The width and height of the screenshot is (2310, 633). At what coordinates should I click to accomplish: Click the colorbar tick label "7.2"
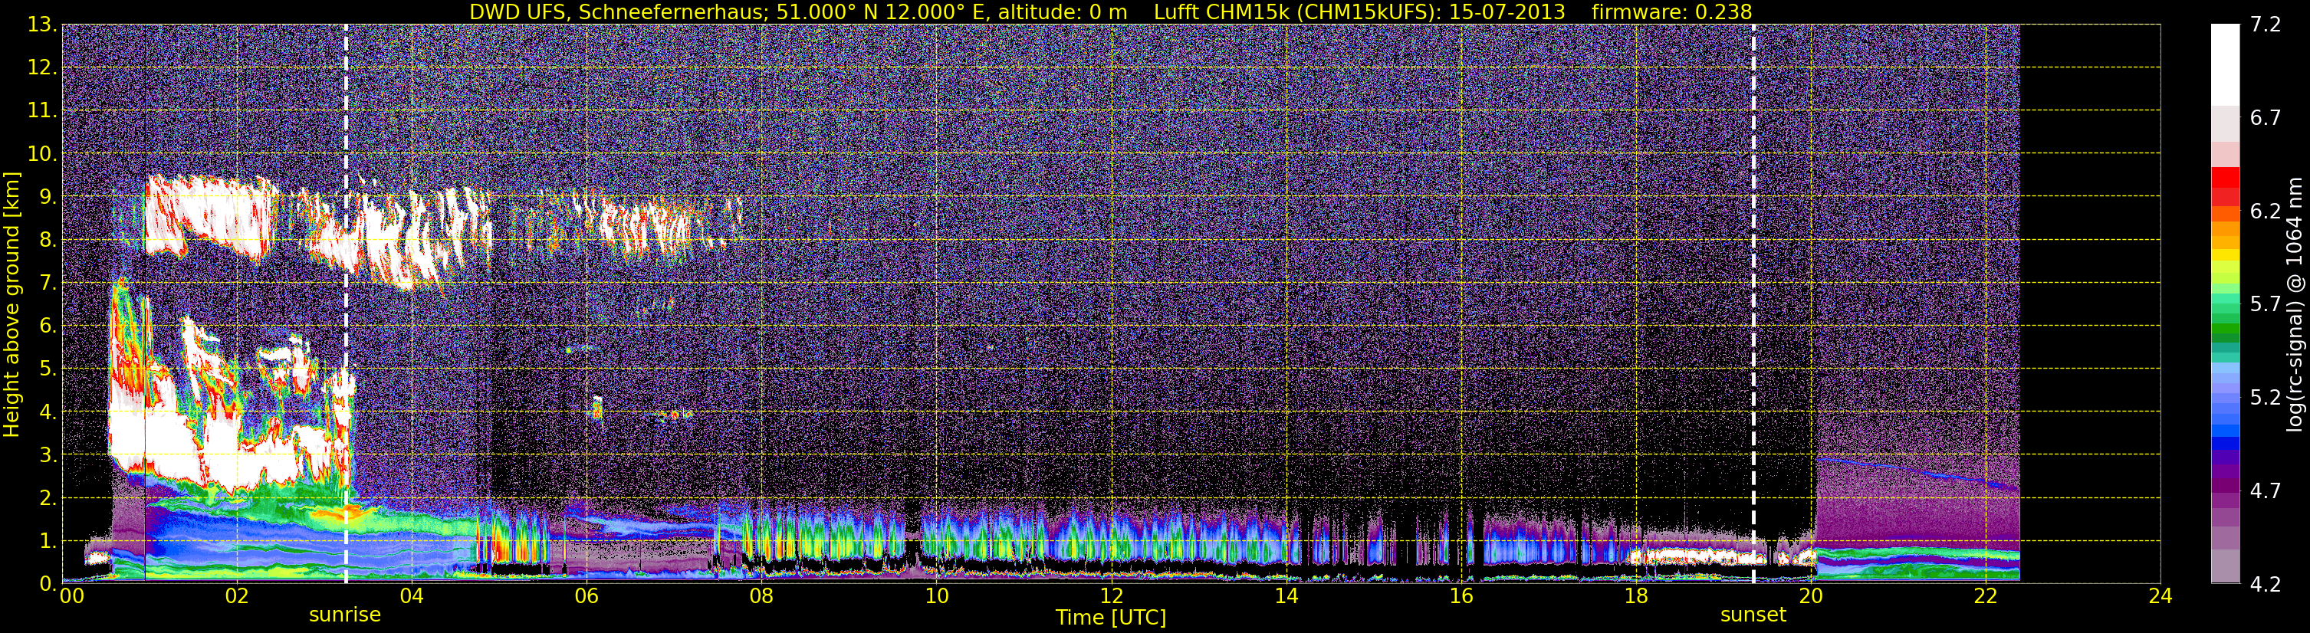(x=2266, y=25)
